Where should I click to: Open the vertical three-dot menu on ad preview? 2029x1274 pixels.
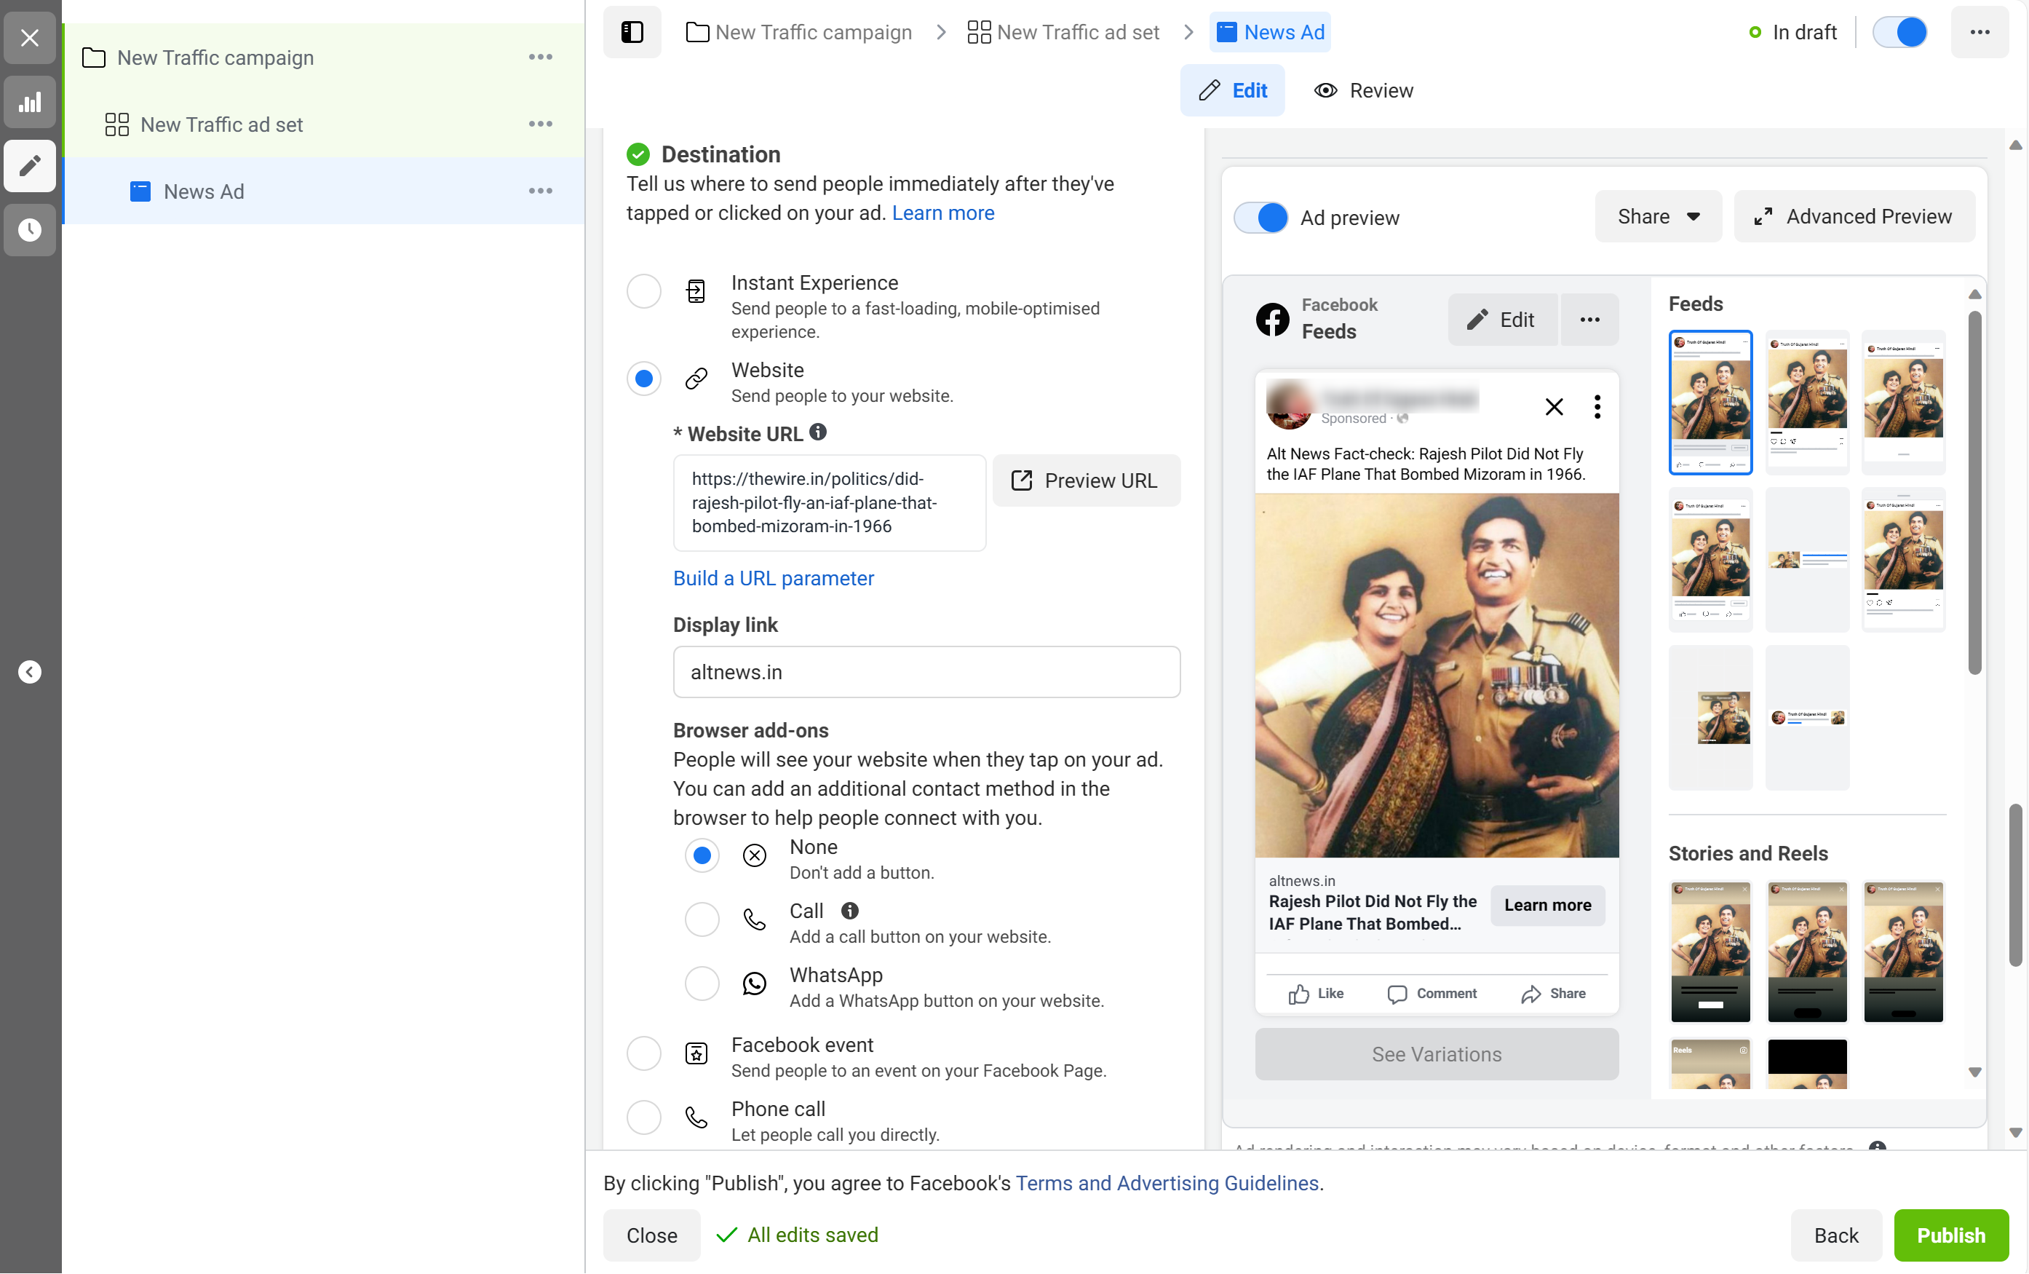[x=1597, y=407]
